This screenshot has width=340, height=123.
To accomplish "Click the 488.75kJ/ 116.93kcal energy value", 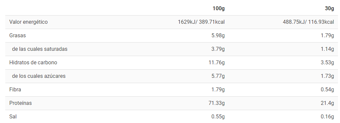I will [308, 22].
